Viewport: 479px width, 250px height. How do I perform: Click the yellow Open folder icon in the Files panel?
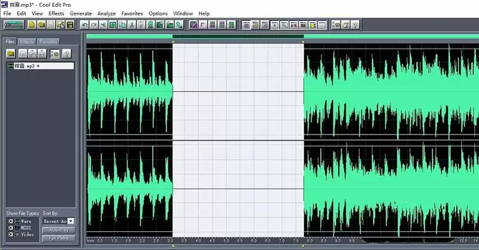pos(11,54)
